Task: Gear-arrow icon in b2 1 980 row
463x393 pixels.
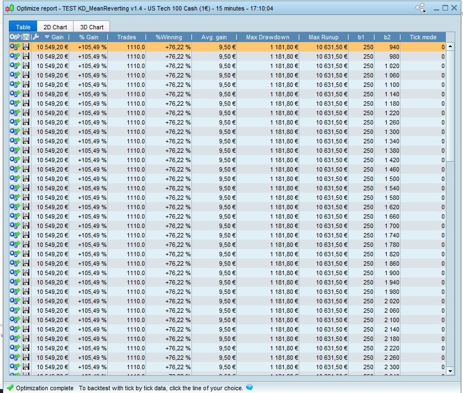Action: [15, 292]
